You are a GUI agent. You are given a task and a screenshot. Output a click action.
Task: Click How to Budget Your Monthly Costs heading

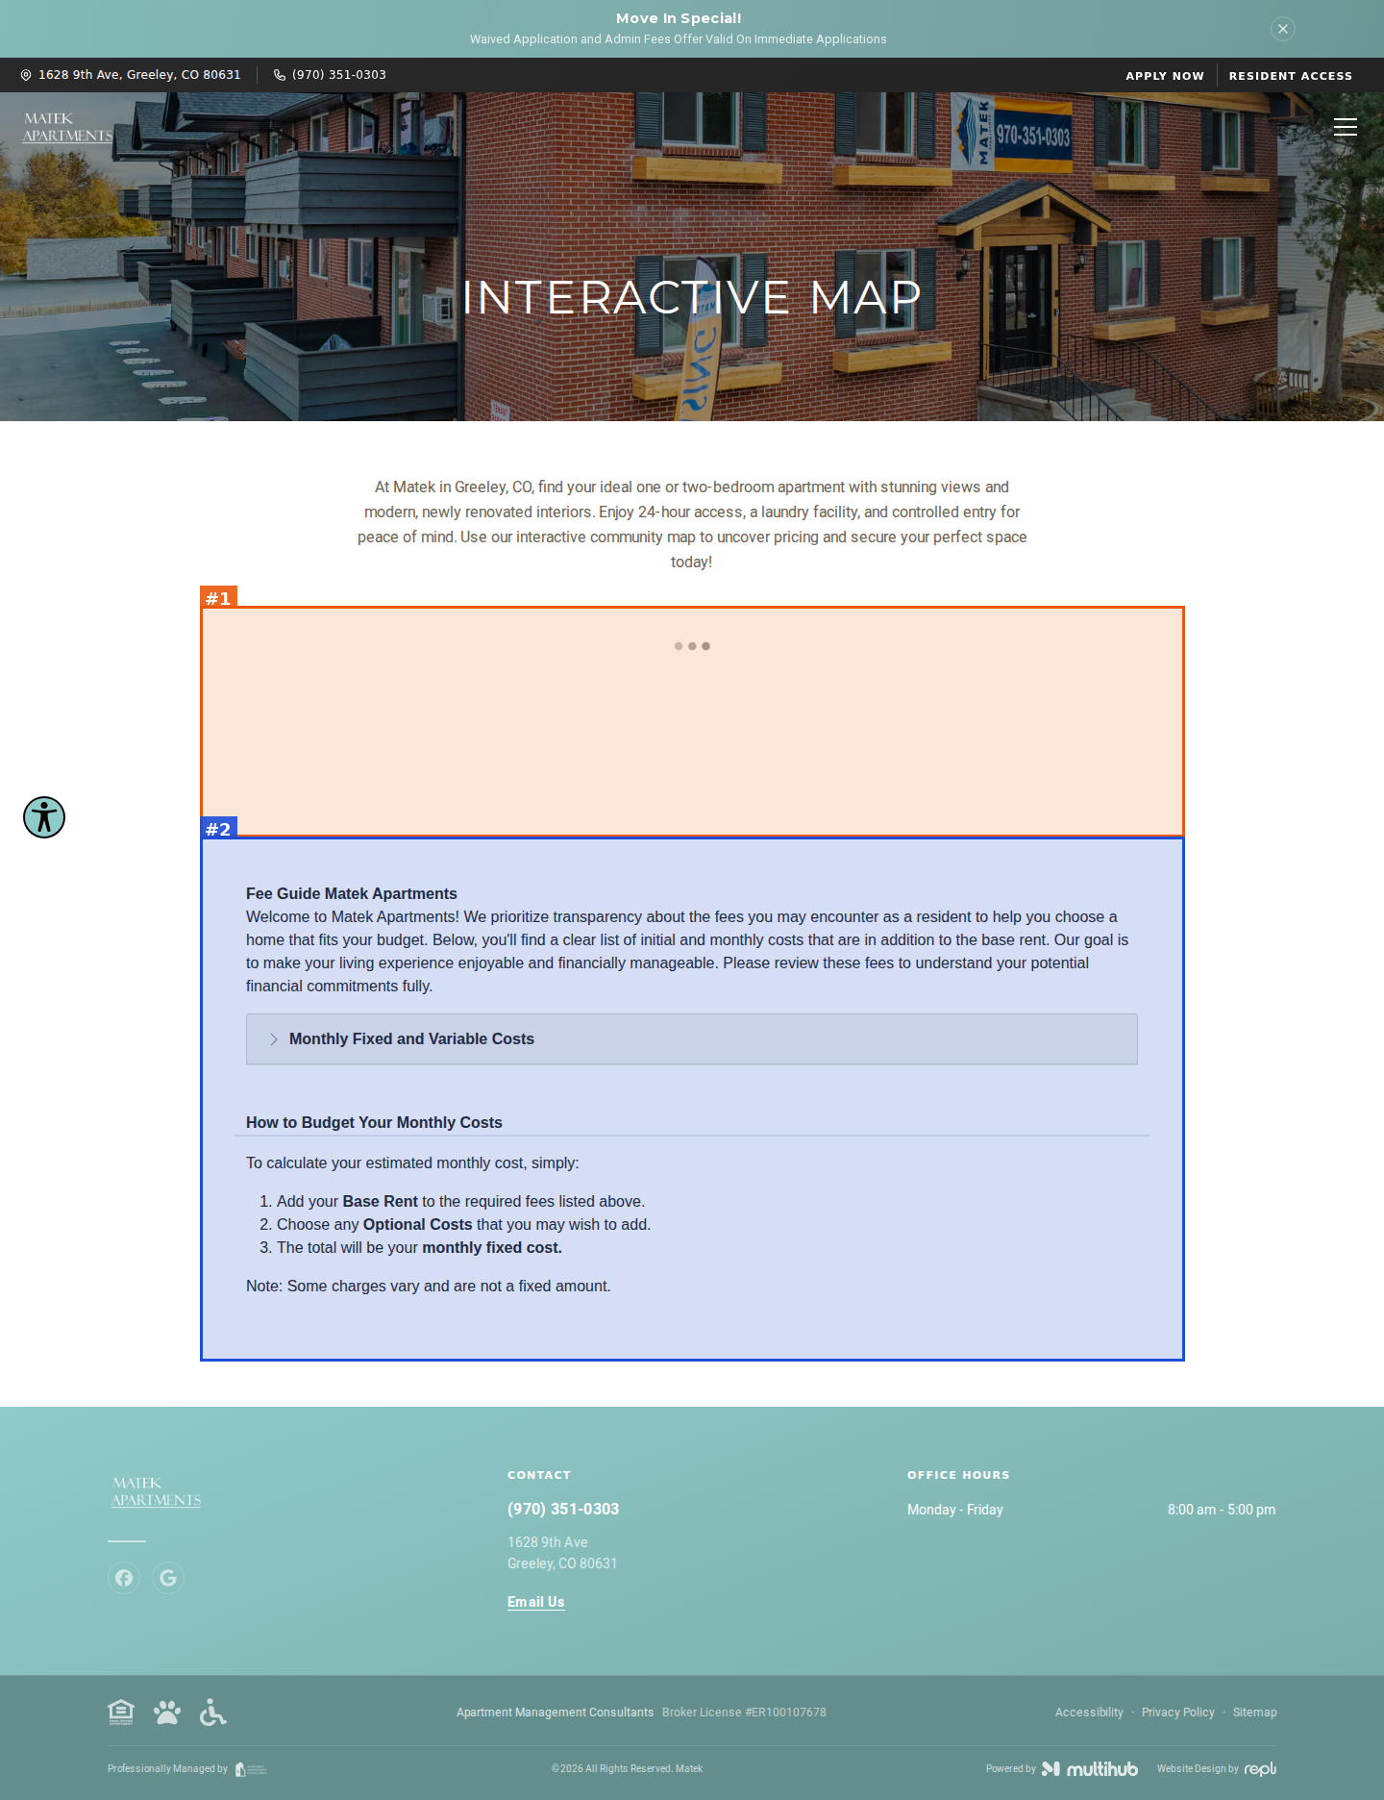click(x=374, y=1123)
